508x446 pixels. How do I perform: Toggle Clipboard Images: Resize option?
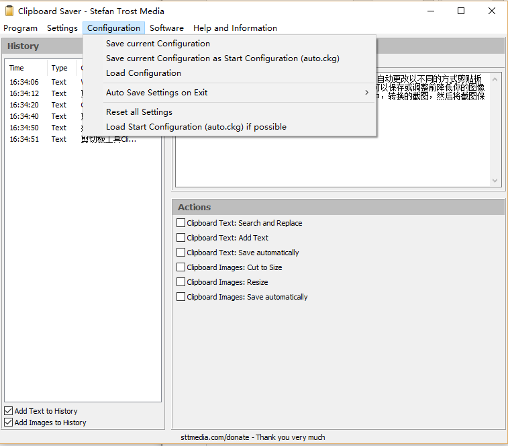click(x=181, y=282)
